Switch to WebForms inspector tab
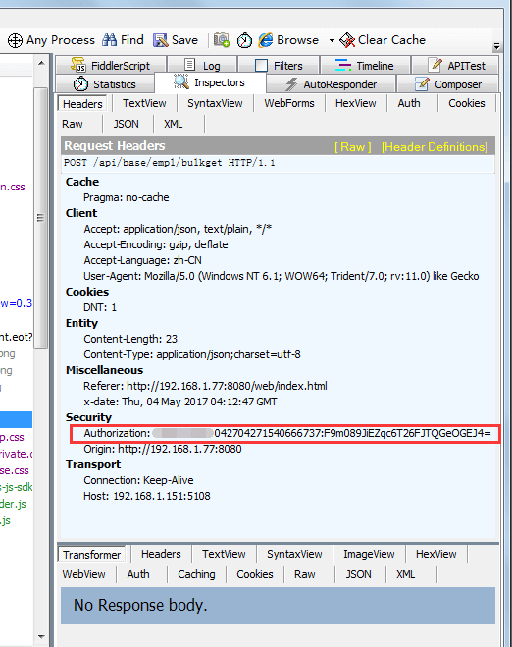512x647 pixels. [x=289, y=103]
